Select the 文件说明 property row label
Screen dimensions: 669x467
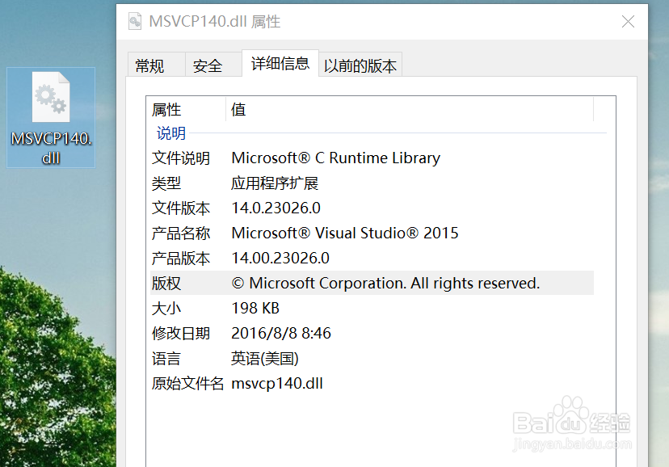[181, 158]
